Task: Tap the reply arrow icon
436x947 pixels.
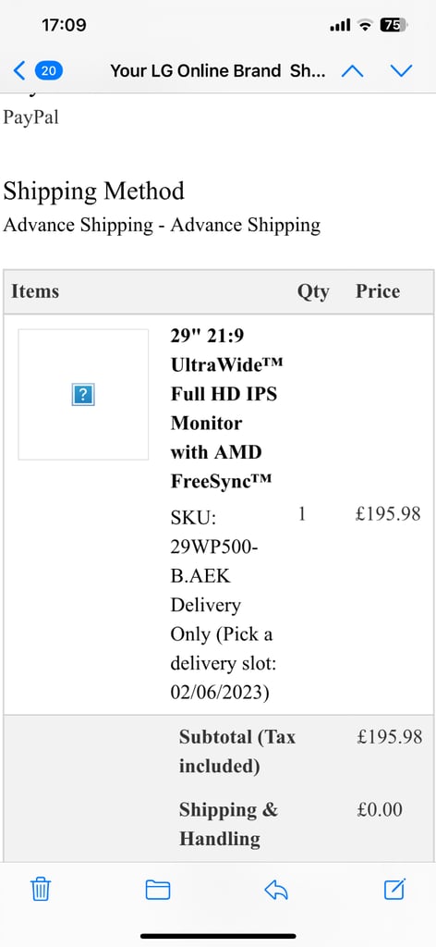Action: click(x=276, y=890)
